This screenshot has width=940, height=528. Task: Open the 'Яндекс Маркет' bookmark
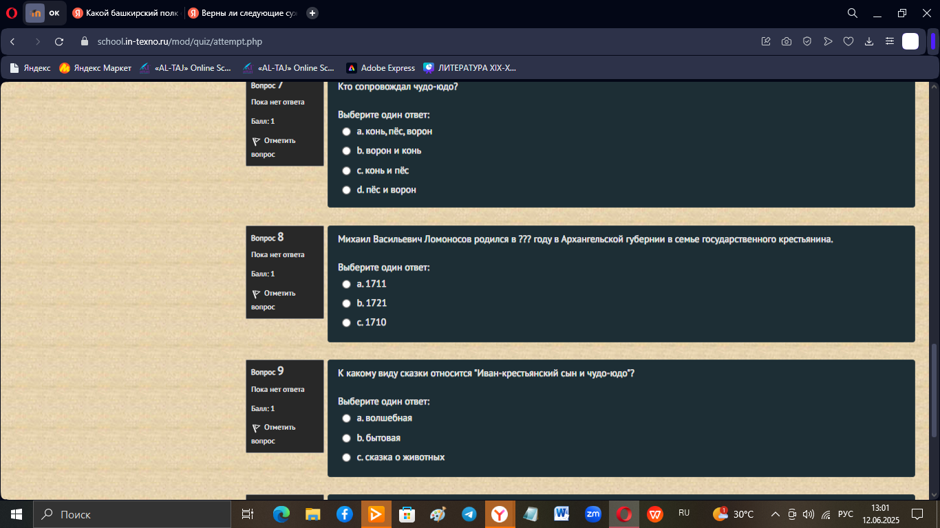95,68
